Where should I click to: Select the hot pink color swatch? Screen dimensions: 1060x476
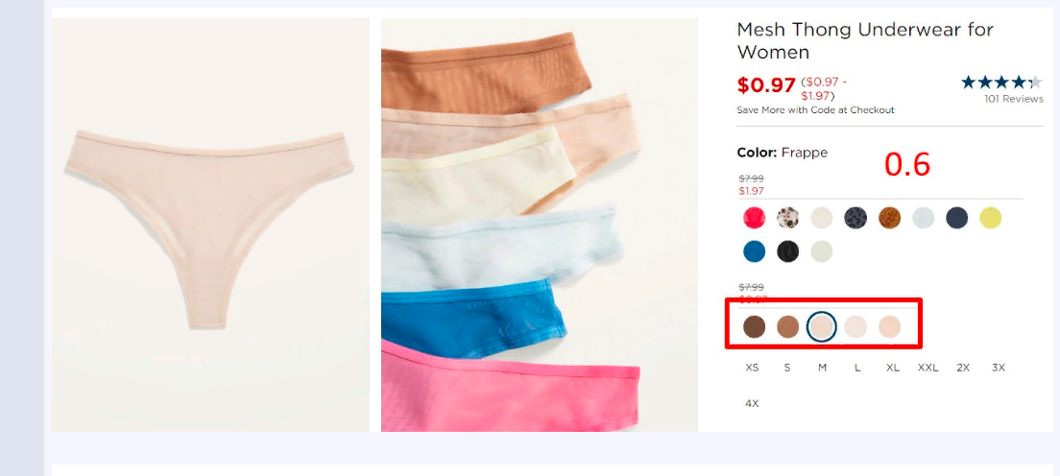(x=754, y=218)
